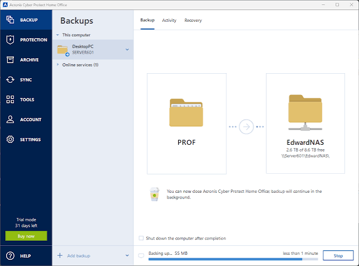The width and height of the screenshot is (359, 266).
Task: Click the backup progress bar
Action: (233, 259)
